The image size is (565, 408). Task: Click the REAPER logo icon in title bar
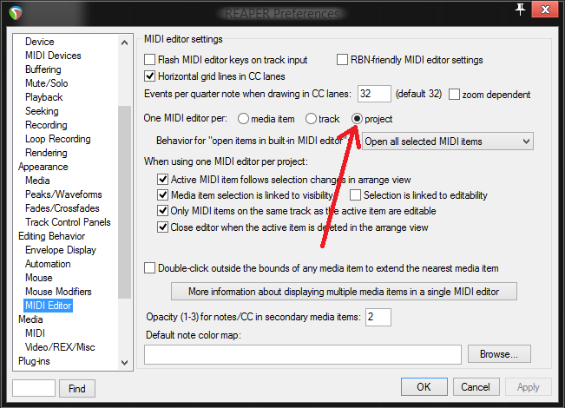pos(16,13)
